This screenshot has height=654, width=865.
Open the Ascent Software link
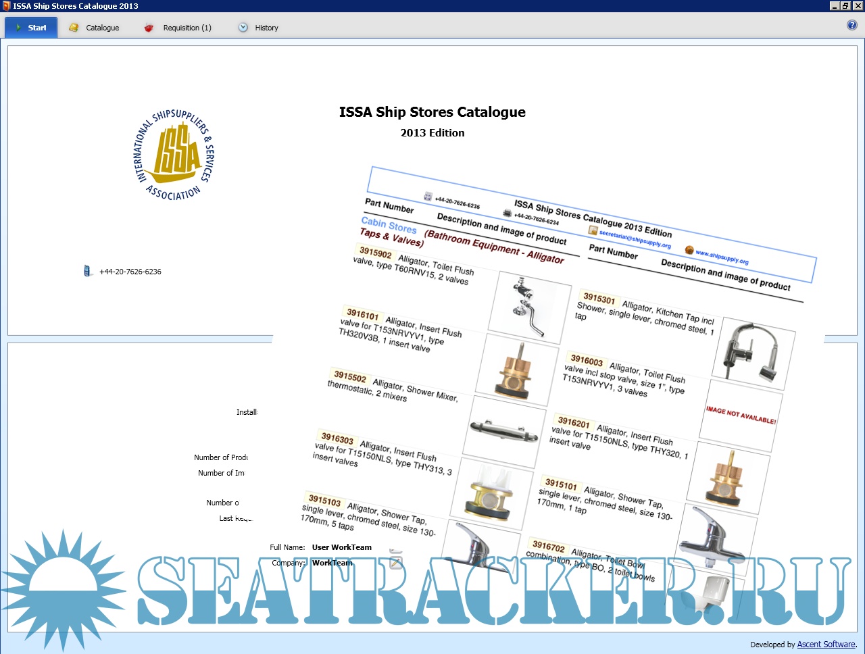pyautogui.click(x=826, y=645)
